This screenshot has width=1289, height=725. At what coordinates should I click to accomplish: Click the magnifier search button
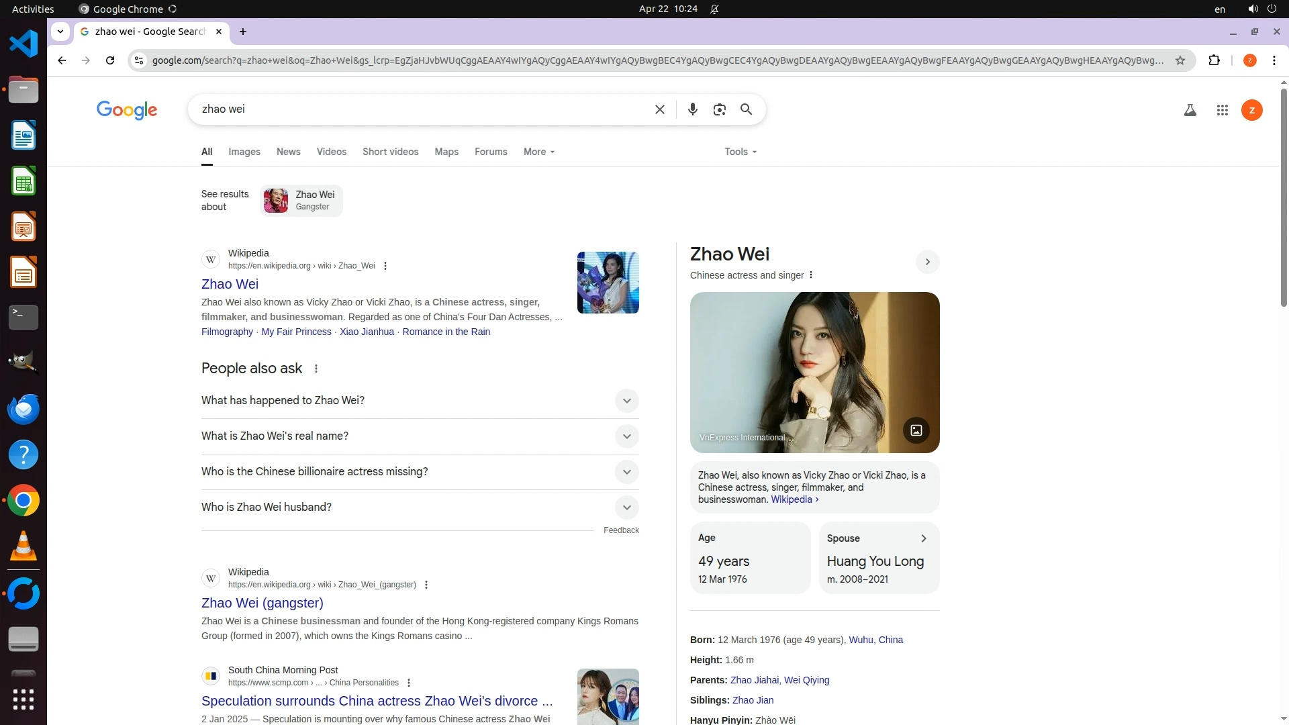point(746,109)
